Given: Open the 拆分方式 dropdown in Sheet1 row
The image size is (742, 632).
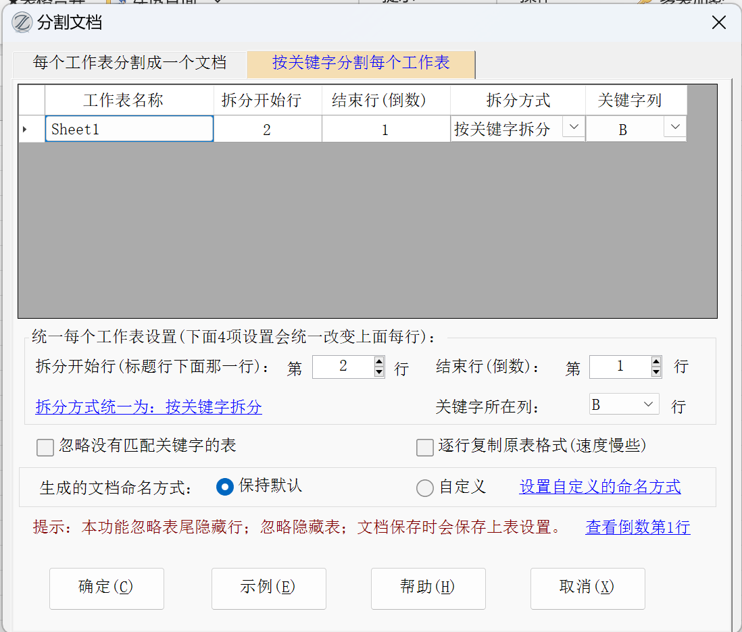Looking at the screenshot, I should [x=574, y=127].
